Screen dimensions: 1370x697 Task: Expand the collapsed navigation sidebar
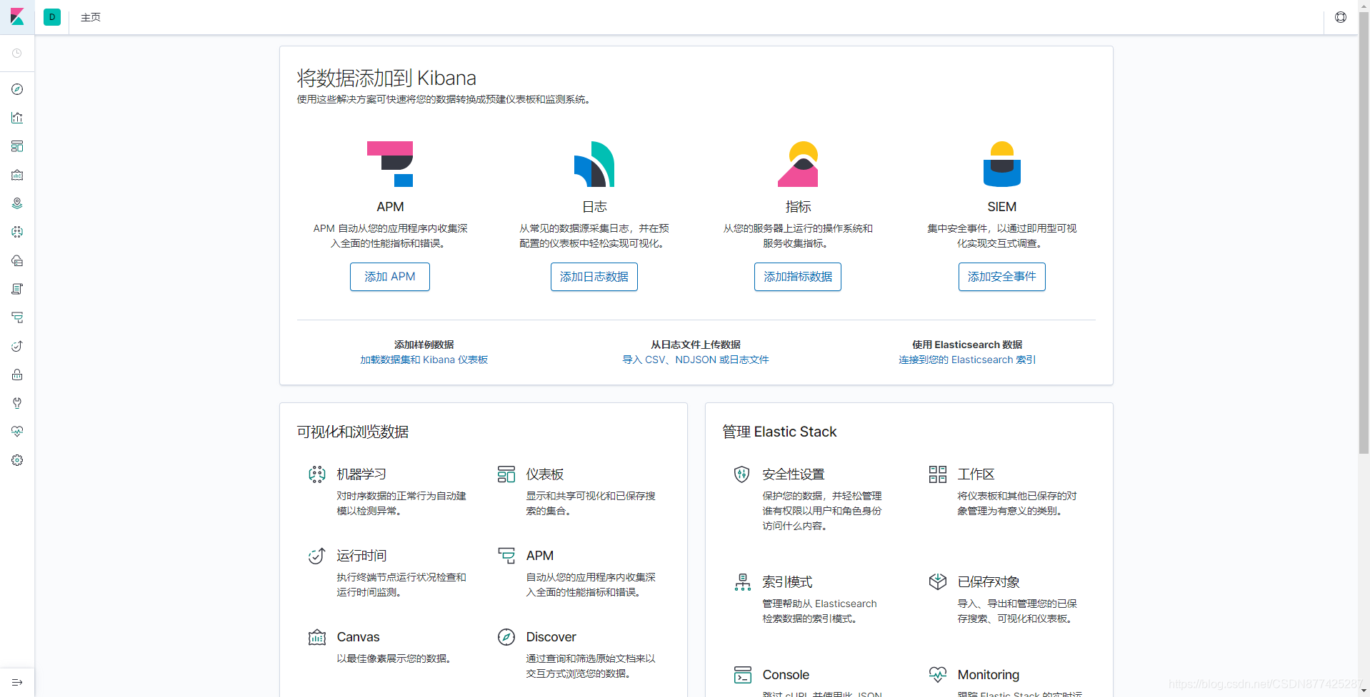[x=17, y=681]
